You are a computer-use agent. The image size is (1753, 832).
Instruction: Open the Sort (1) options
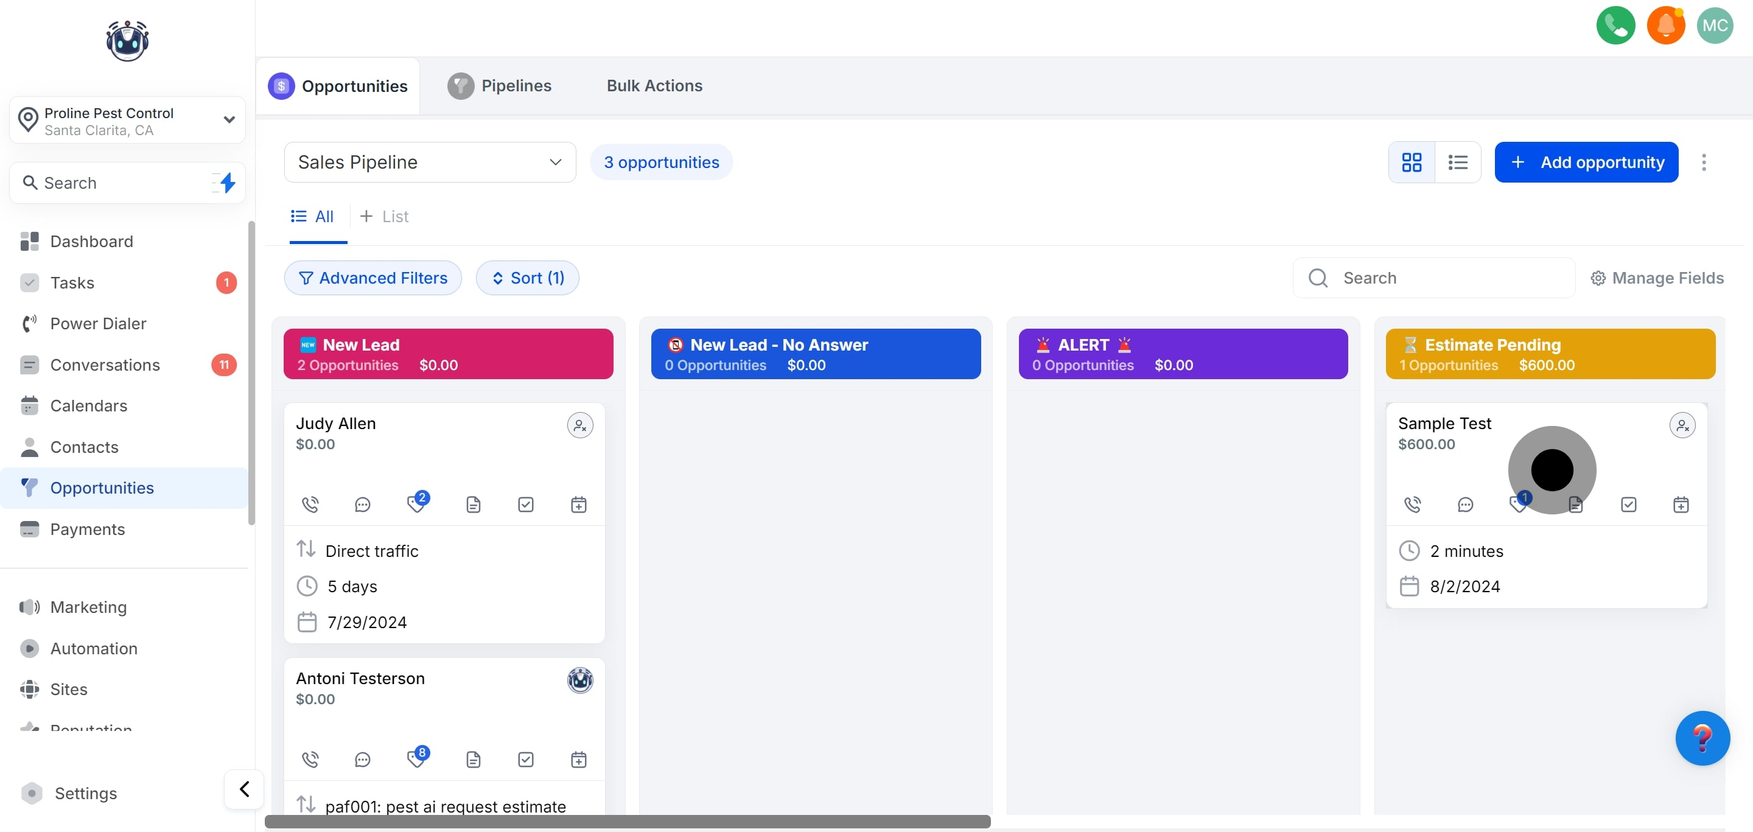tap(527, 278)
